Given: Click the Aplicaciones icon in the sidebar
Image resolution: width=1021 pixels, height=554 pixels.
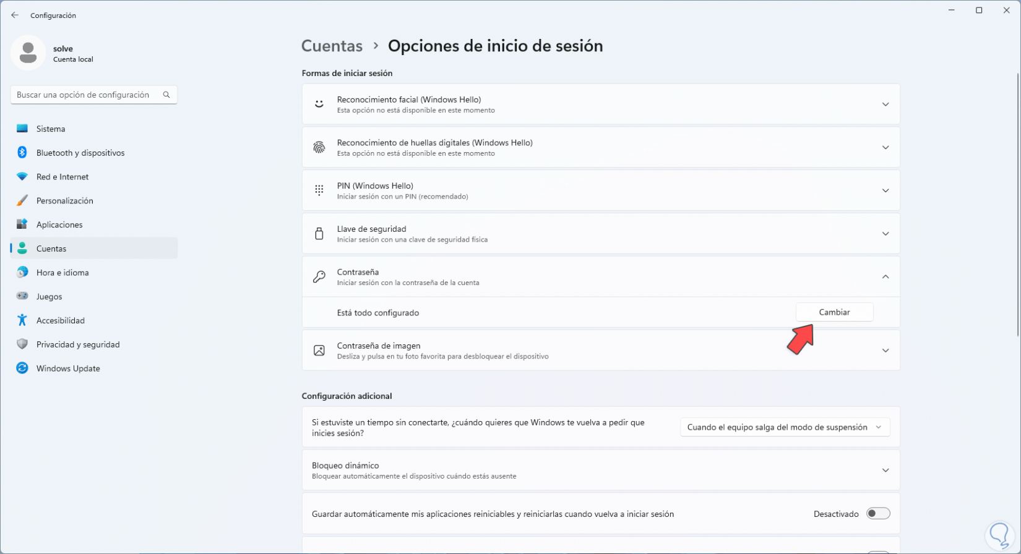Looking at the screenshot, I should (22, 224).
